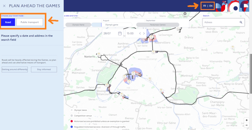This screenshot has height=130, width=252.
Task: Focus the Adress search field
Action: click(224, 22)
